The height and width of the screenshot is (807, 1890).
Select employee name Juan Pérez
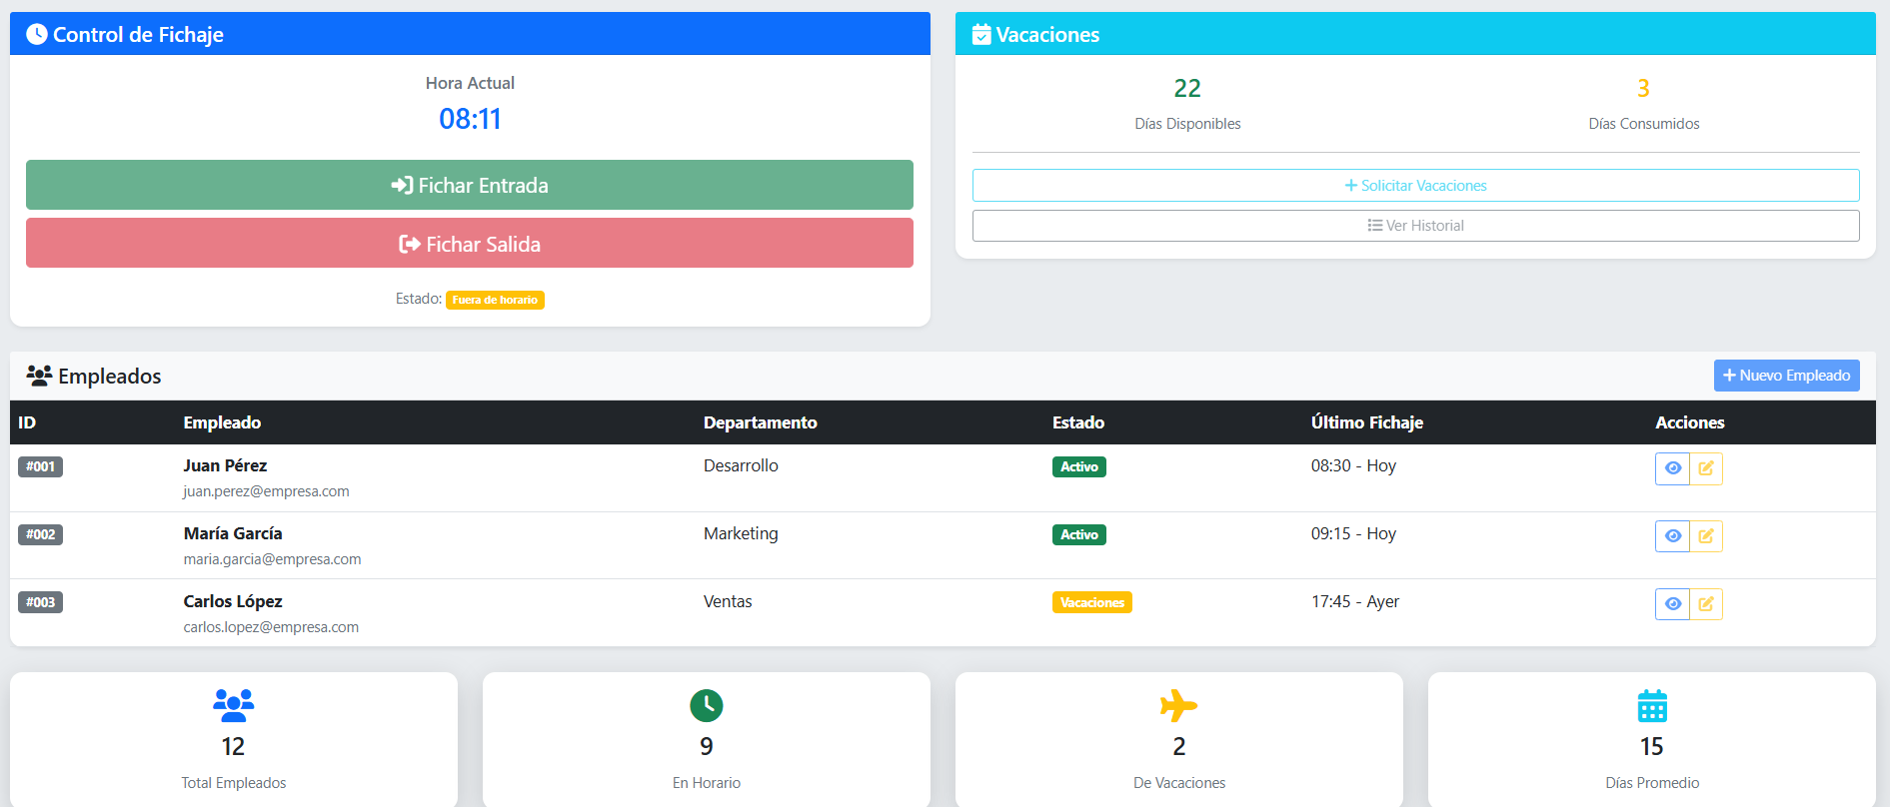pos(225,465)
